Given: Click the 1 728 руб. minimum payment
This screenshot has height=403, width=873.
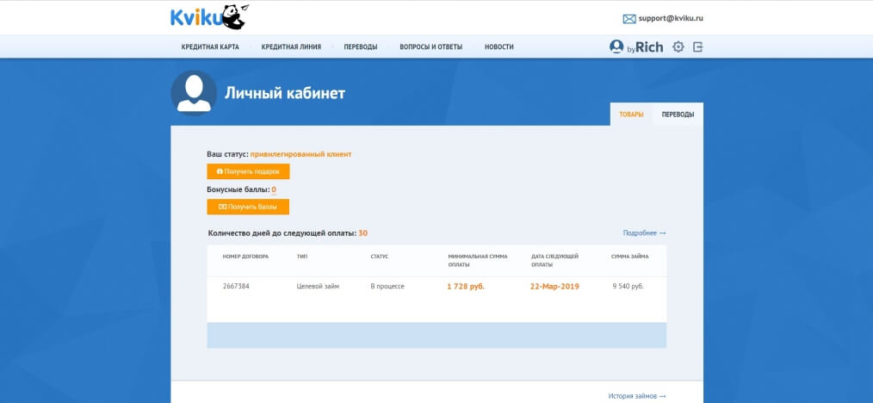Looking at the screenshot, I should [x=466, y=286].
